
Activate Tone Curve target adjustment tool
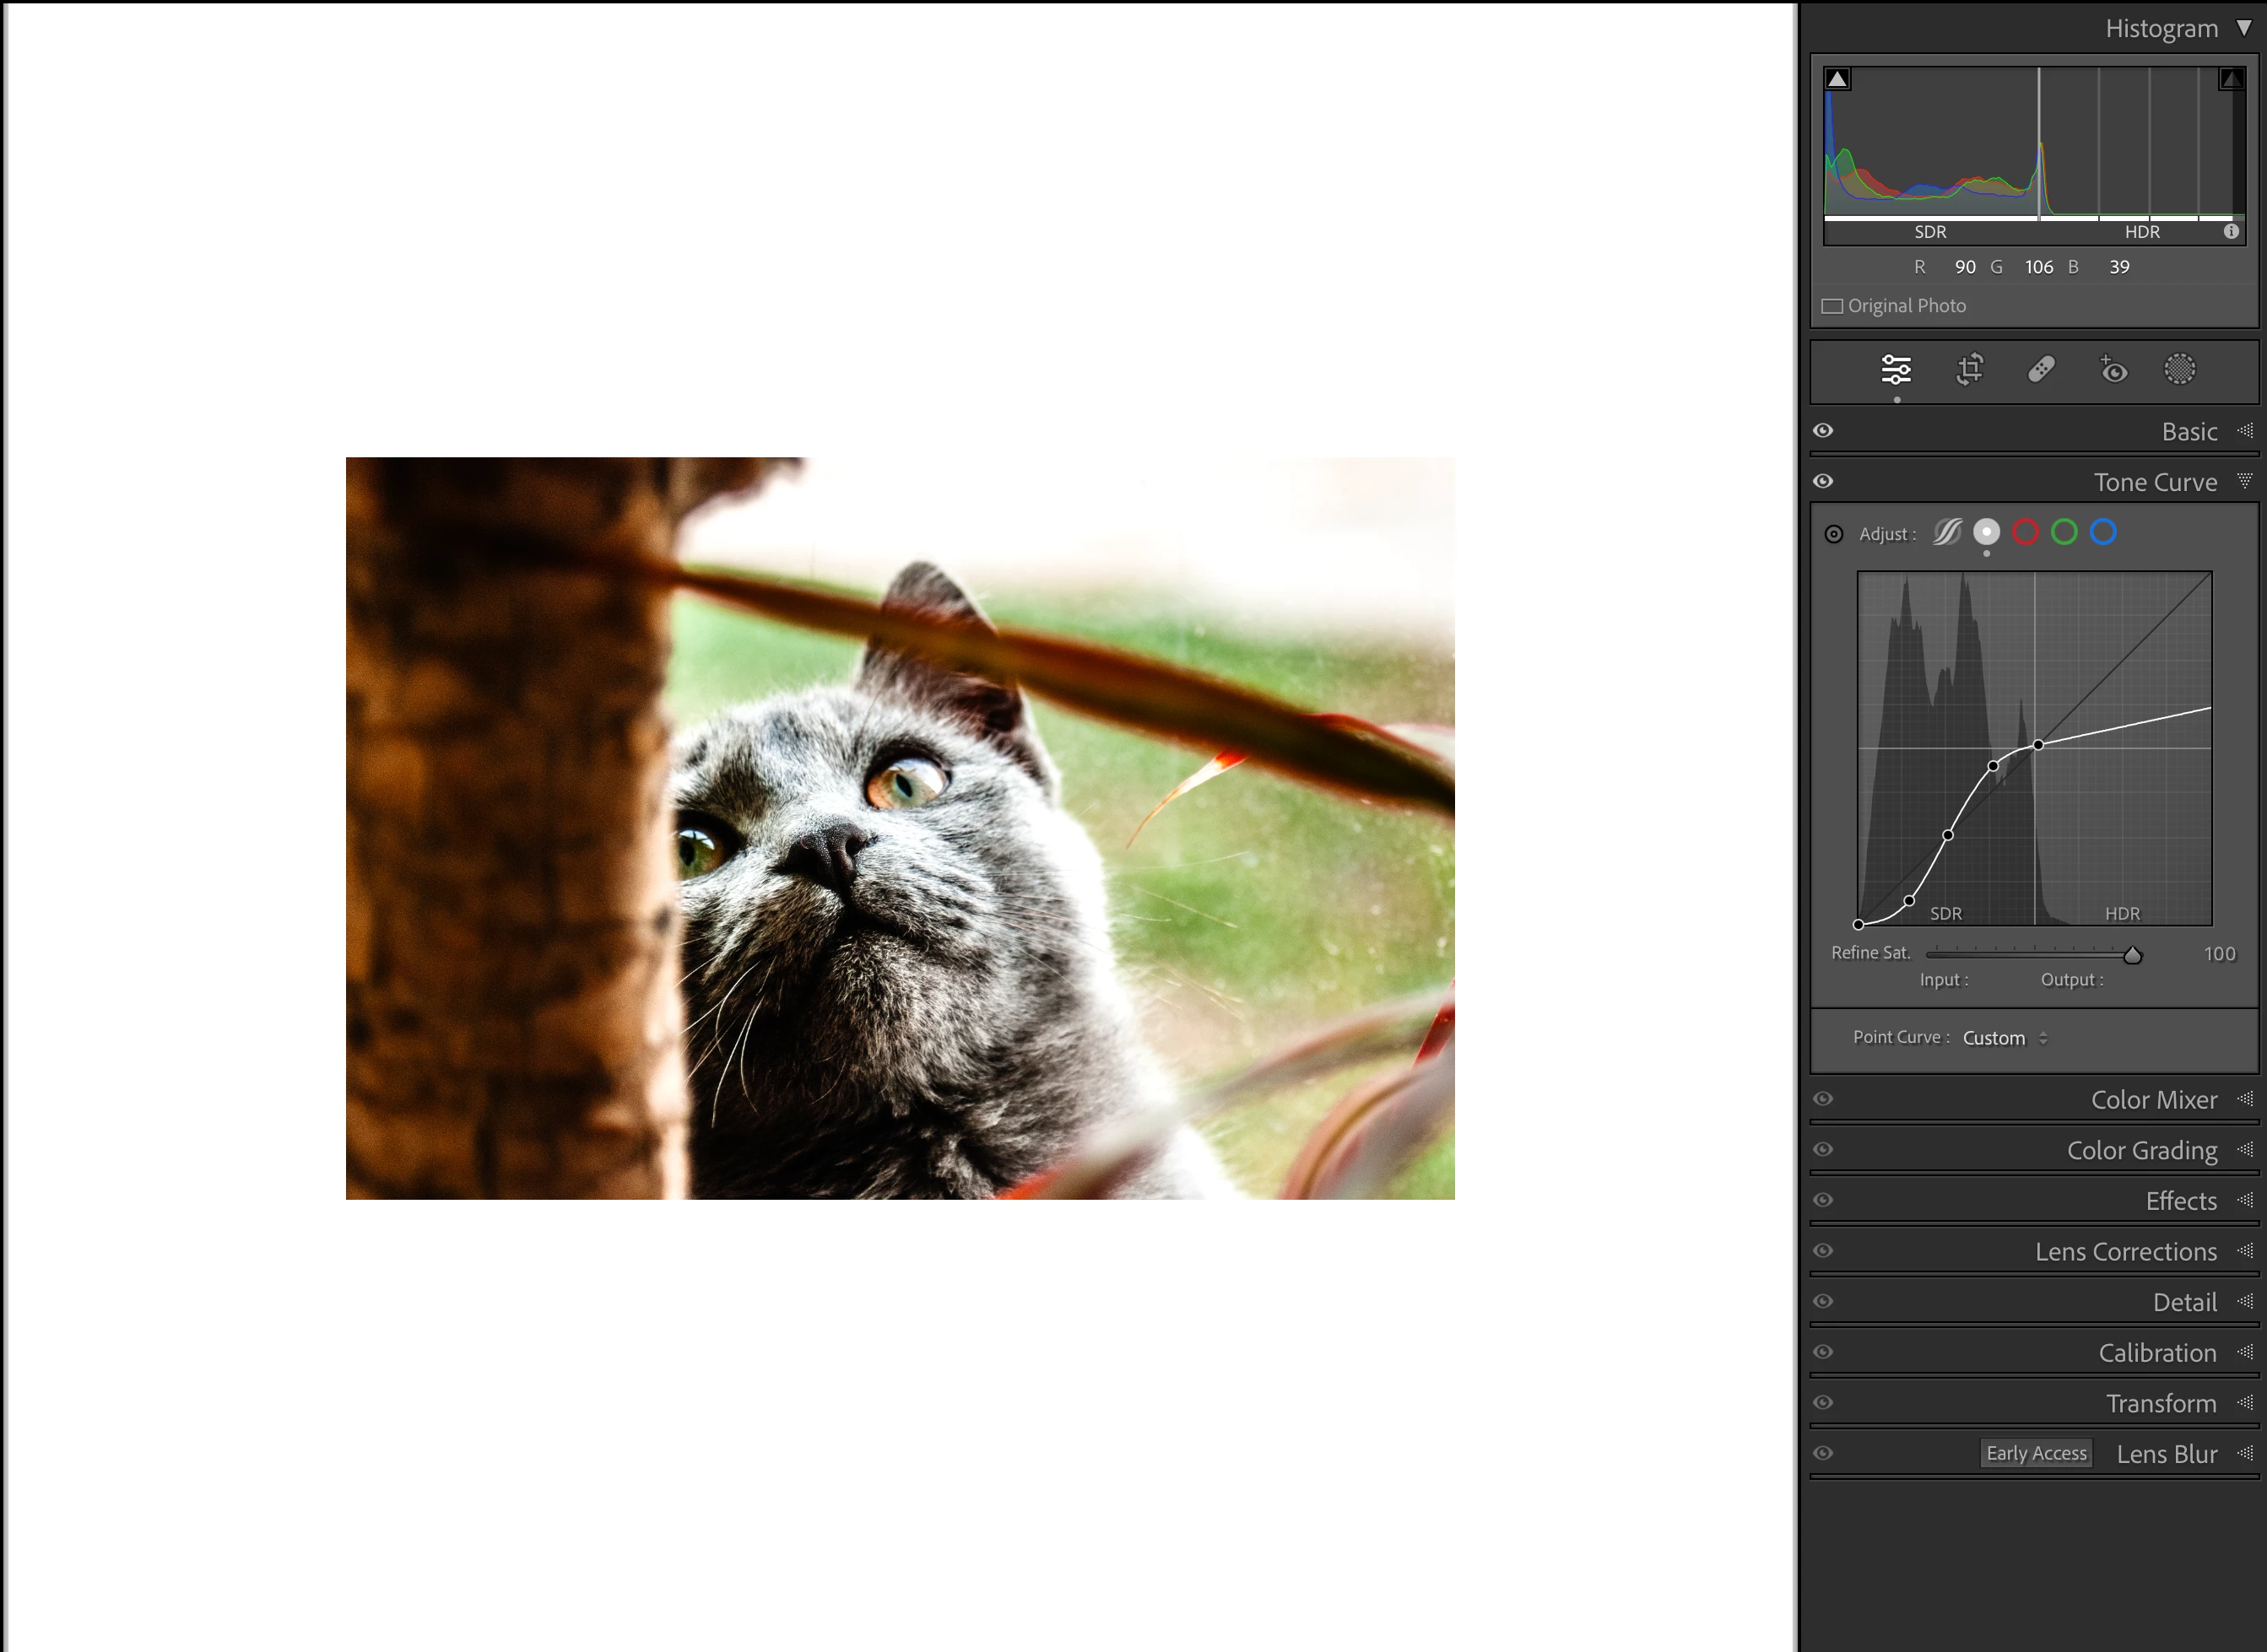1833,534
